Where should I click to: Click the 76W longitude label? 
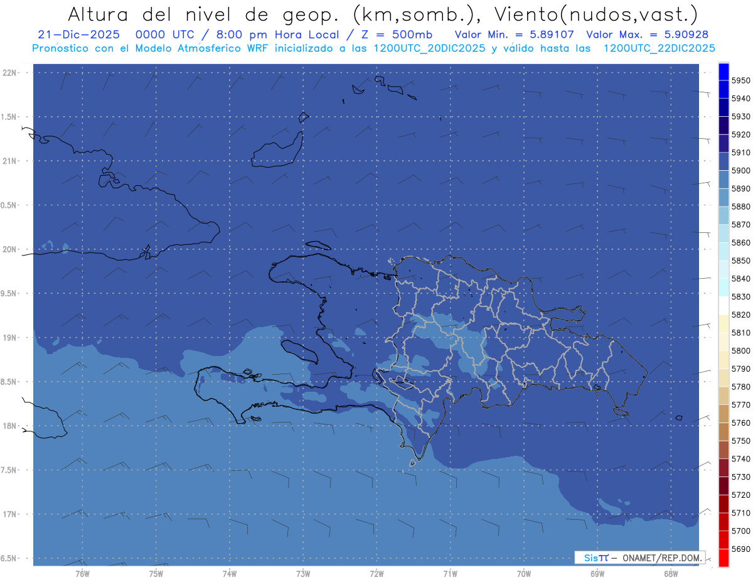click(82, 574)
